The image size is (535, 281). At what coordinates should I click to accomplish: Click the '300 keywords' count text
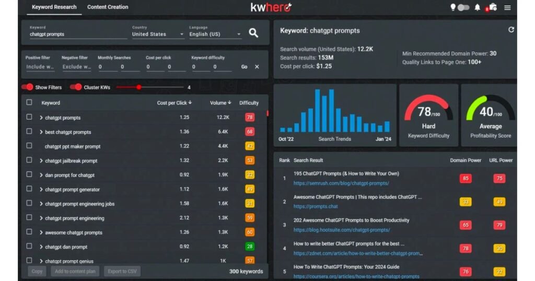(x=246, y=272)
